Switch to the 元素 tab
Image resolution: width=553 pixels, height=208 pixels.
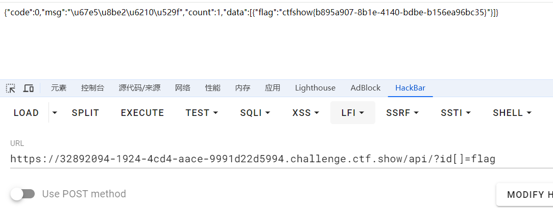[59, 88]
